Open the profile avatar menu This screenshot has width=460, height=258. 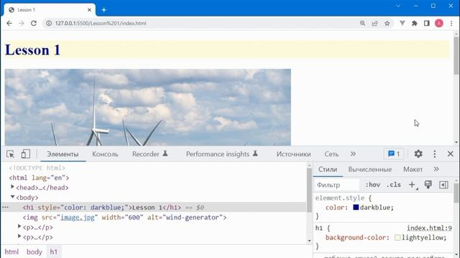point(439,23)
